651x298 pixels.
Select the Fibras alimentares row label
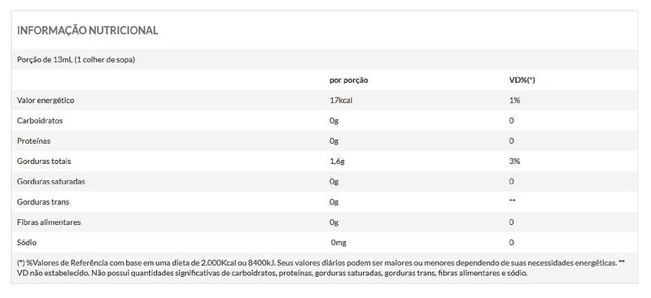tap(49, 222)
